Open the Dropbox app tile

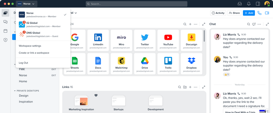tap(192, 64)
